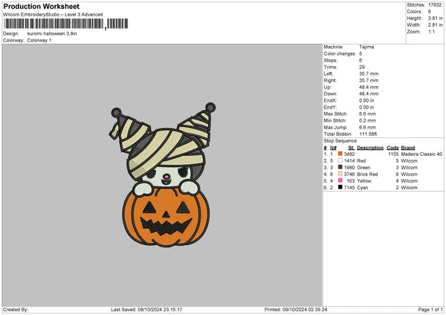Click the black swatch for thread 7145
446x315 pixels.
click(x=340, y=187)
